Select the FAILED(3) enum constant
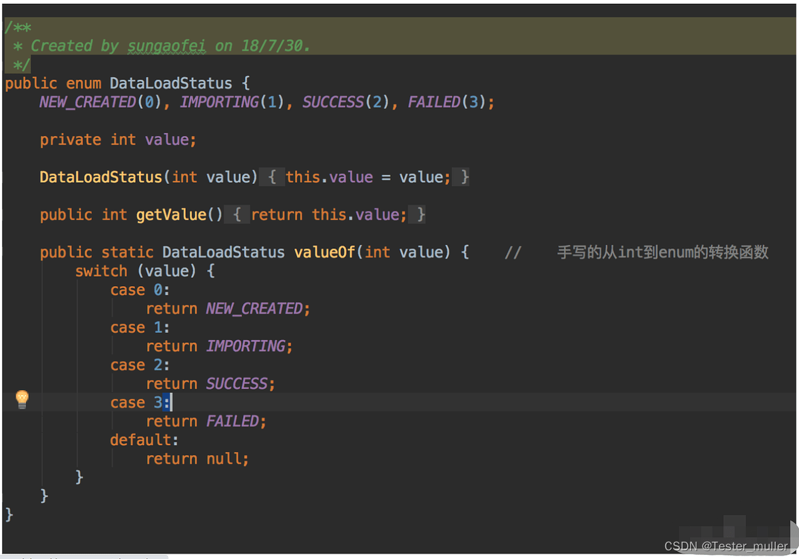 pos(447,102)
